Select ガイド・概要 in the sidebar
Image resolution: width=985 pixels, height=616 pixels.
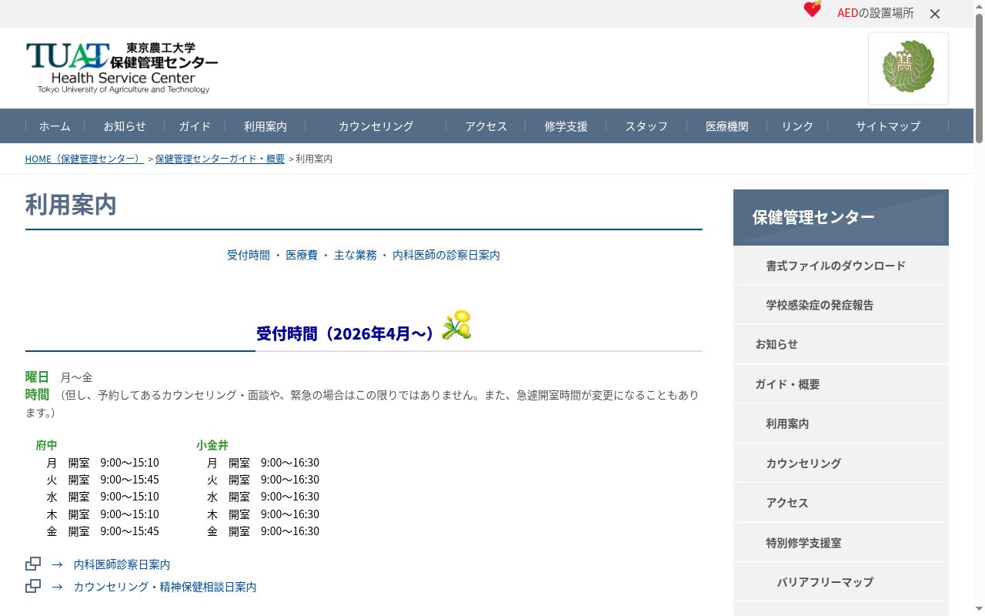pyautogui.click(x=841, y=384)
